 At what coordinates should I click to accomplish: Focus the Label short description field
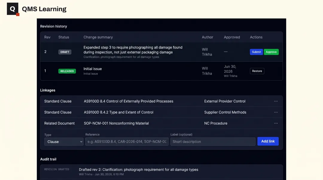click(x=213, y=141)
